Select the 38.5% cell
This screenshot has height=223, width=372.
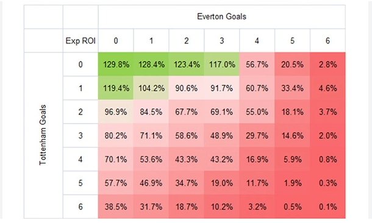pyautogui.click(x=116, y=207)
